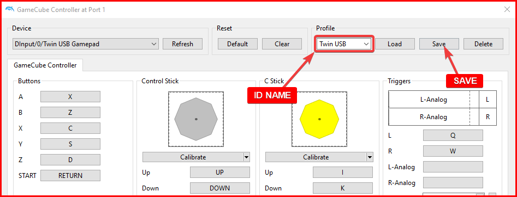Image resolution: width=517 pixels, height=197 pixels.
Task: Open C Stick Calibrate dropdown arrow
Action: point(370,157)
